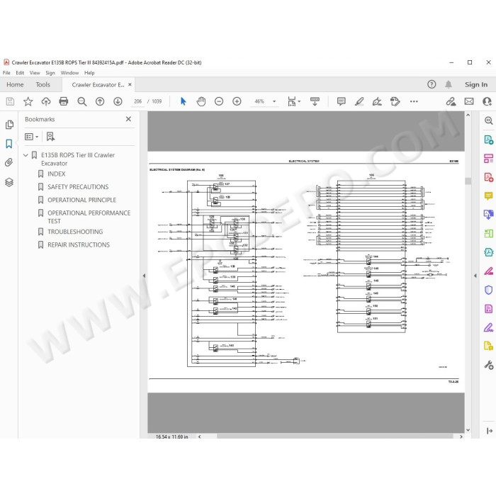Collapse the right tools pane arrow
The image size is (496, 496).
coord(475,276)
